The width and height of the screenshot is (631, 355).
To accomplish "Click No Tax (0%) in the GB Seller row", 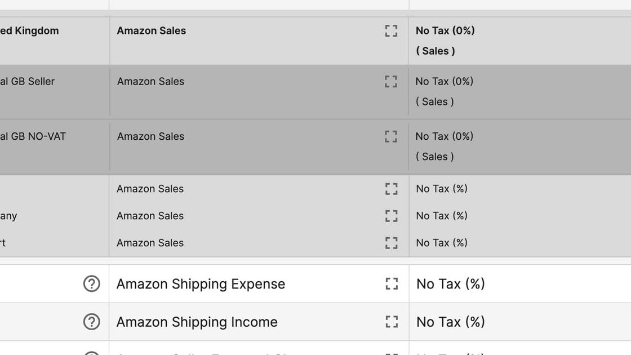I will (x=445, y=81).
